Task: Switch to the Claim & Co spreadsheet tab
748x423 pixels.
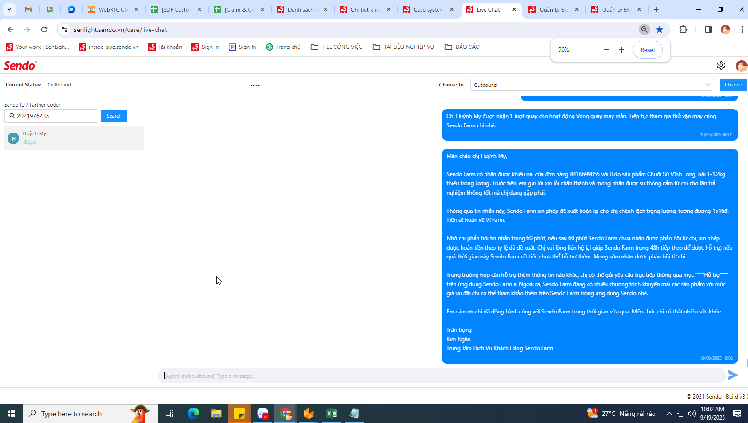Action: 239,9
